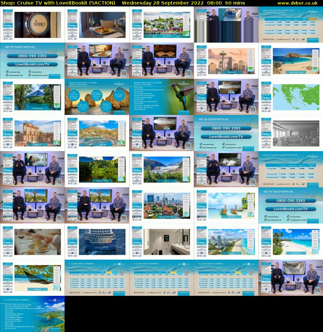Select the Puntarenas volcano frame
The image size is (323, 332).
[x=32, y=97]
